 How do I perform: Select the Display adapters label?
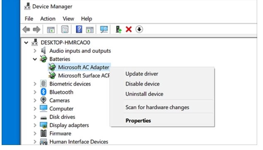[69, 125]
